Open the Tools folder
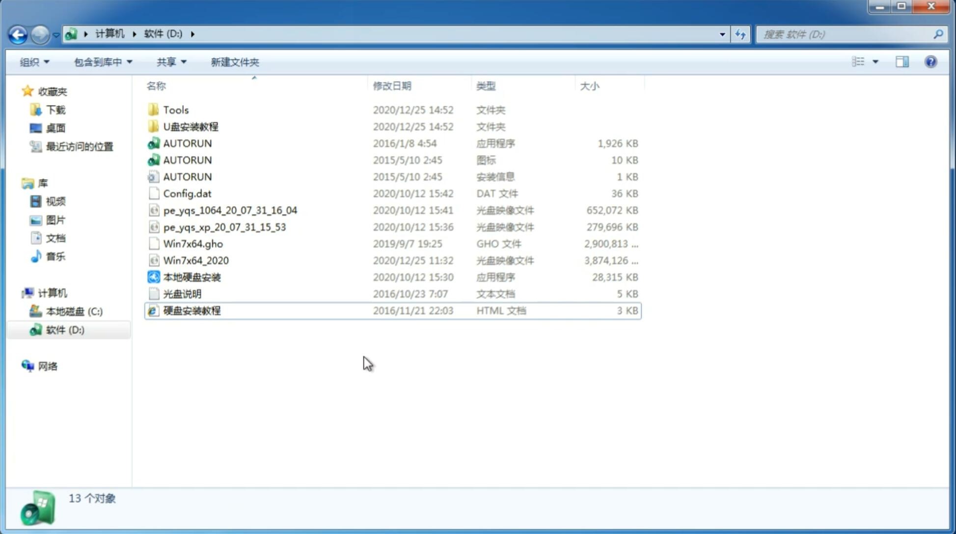Viewport: 956px width, 534px height. pos(175,109)
